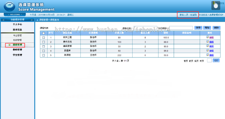The image size is (225, 119).
Task: Check the checkbox for 软件工程 row
Action: (43, 37)
